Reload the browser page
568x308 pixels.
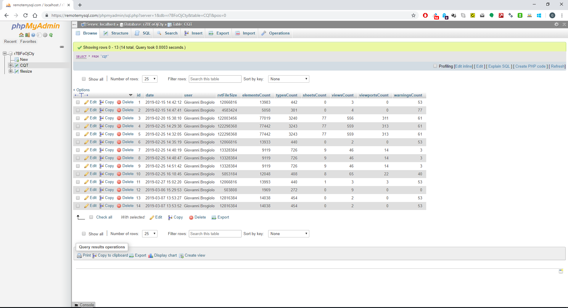point(25,15)
